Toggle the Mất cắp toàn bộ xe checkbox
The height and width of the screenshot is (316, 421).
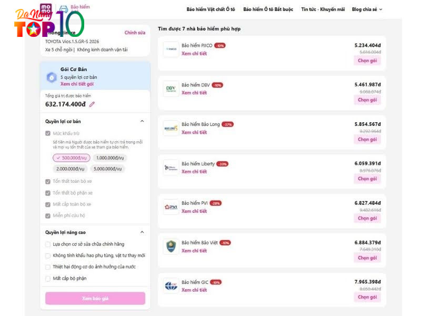click(x=48, y=204)
